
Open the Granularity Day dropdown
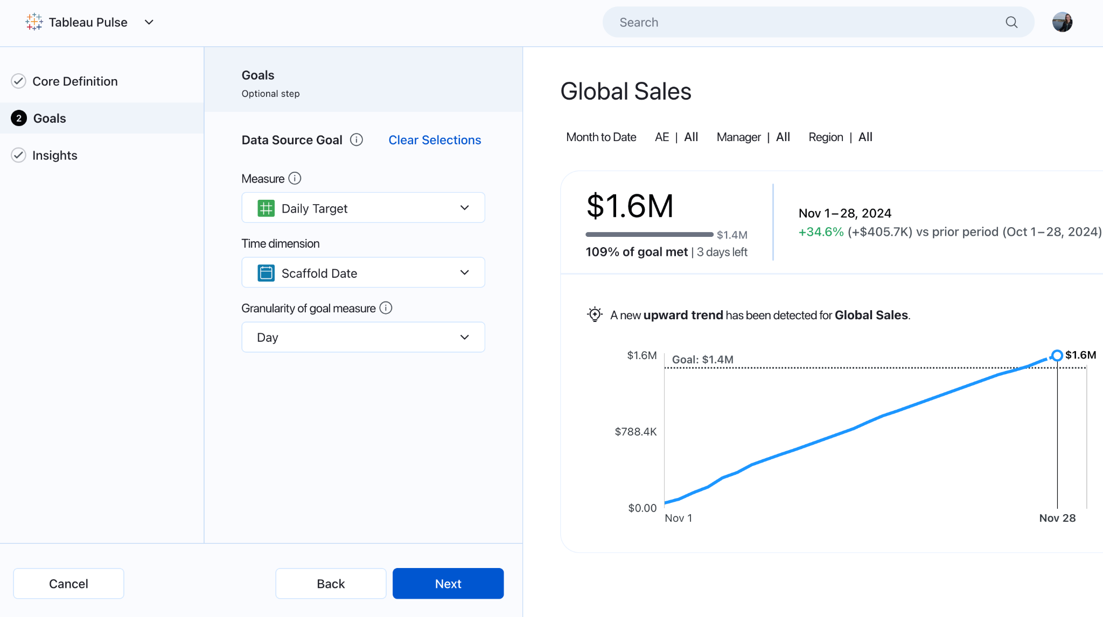pyautogui.click(x=363, y=337)
